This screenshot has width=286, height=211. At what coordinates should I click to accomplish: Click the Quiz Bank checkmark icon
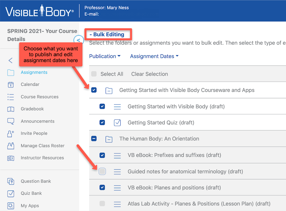tap(11, 193)
